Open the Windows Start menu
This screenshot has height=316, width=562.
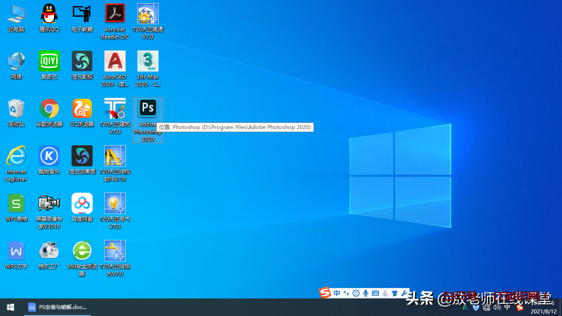10,307
